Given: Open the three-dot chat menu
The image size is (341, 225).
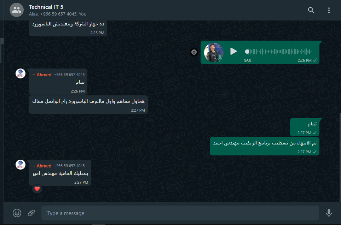Looking at the screenshot, I should [x=329, y=10].
